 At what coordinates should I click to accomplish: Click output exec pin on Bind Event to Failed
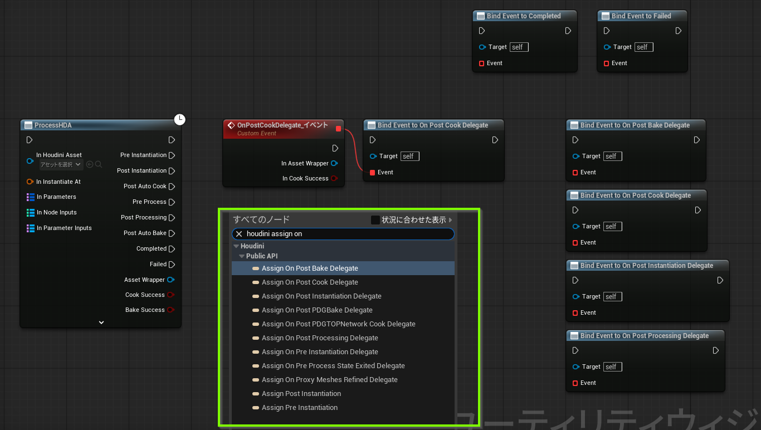(678, 31)
